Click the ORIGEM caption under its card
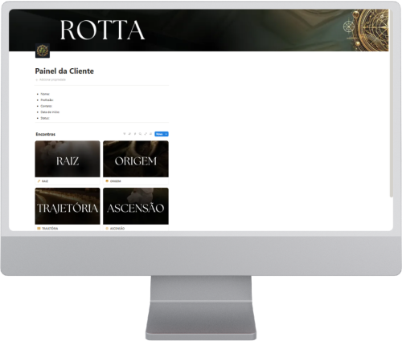This screenshot has width=402, height=341. click(x=116, y=181)
